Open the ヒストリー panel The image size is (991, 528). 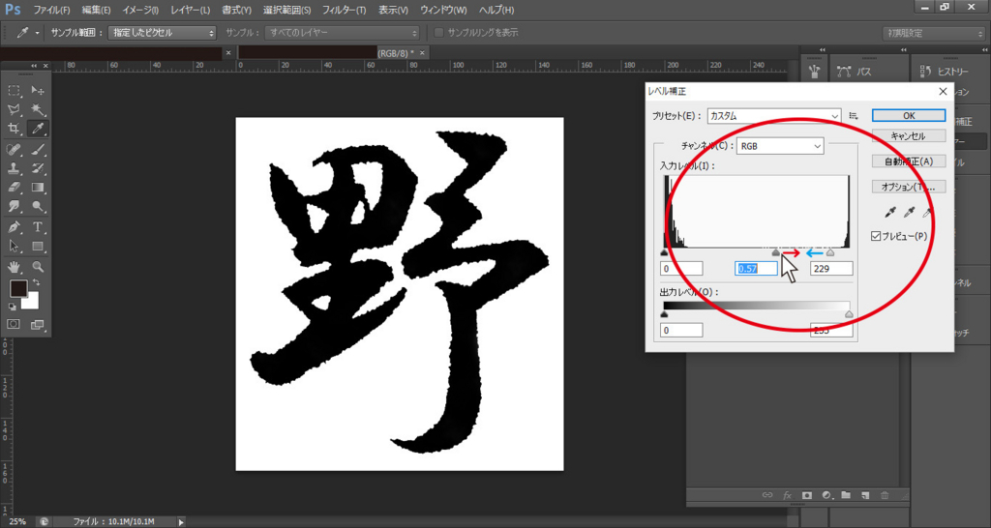[x=945, y=72]
